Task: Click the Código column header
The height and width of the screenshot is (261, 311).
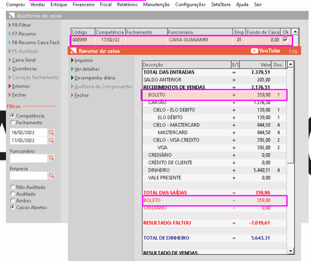Action: [83, 32]
